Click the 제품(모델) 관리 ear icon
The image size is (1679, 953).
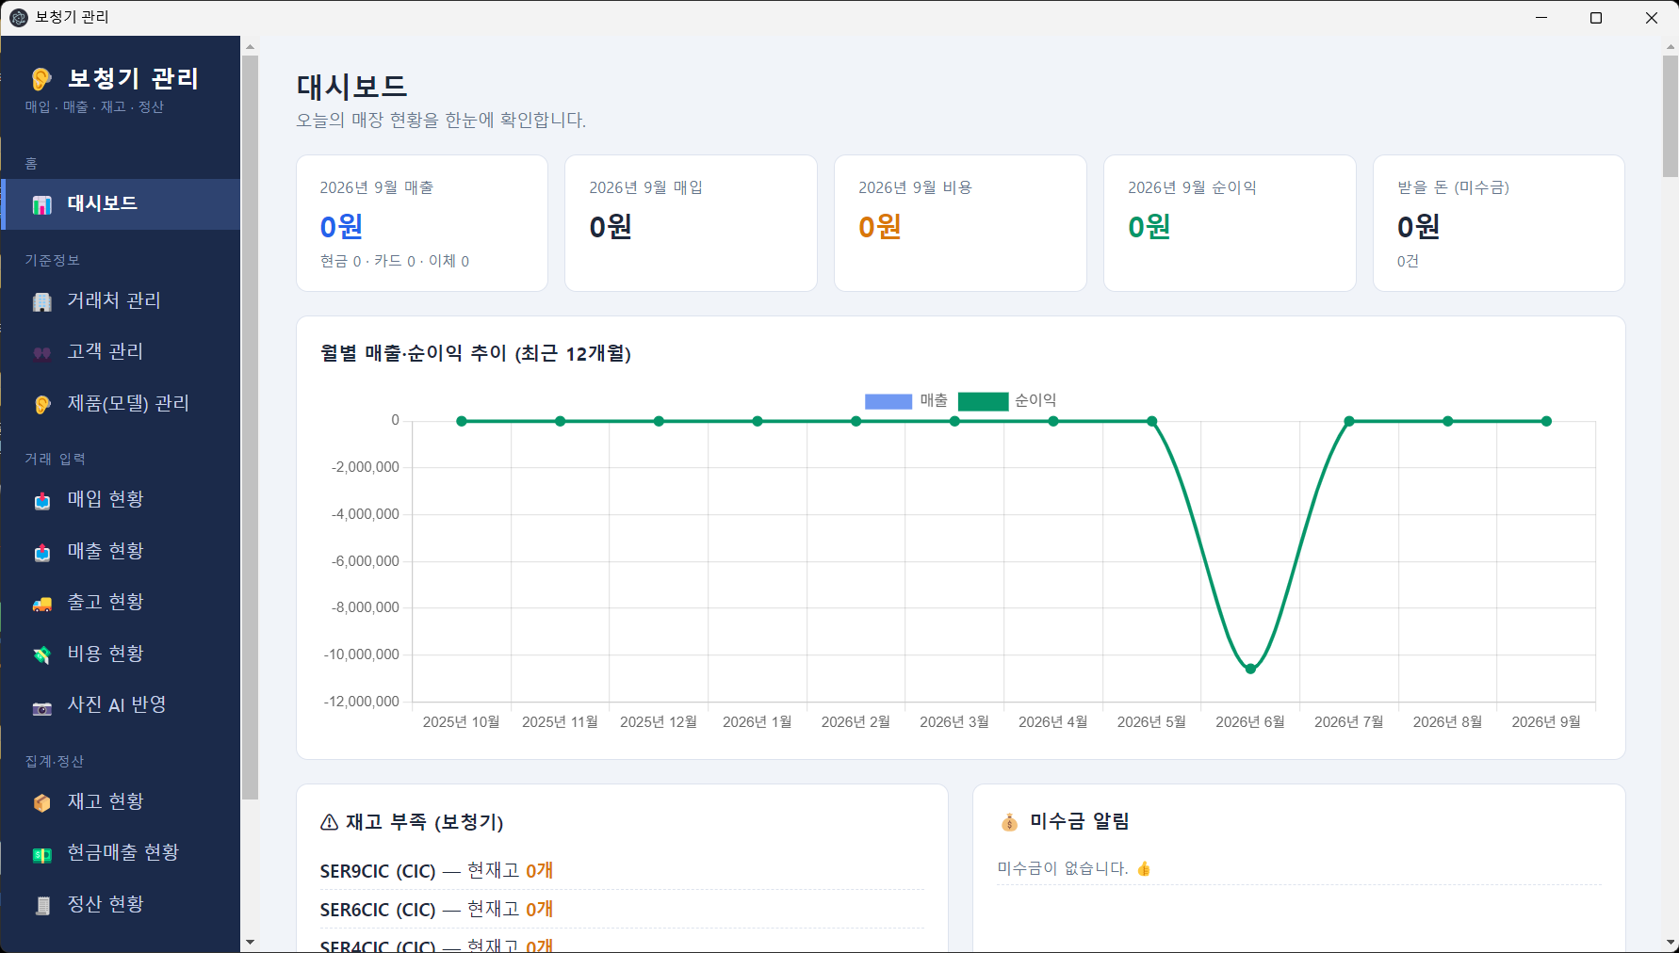point(42,404)
